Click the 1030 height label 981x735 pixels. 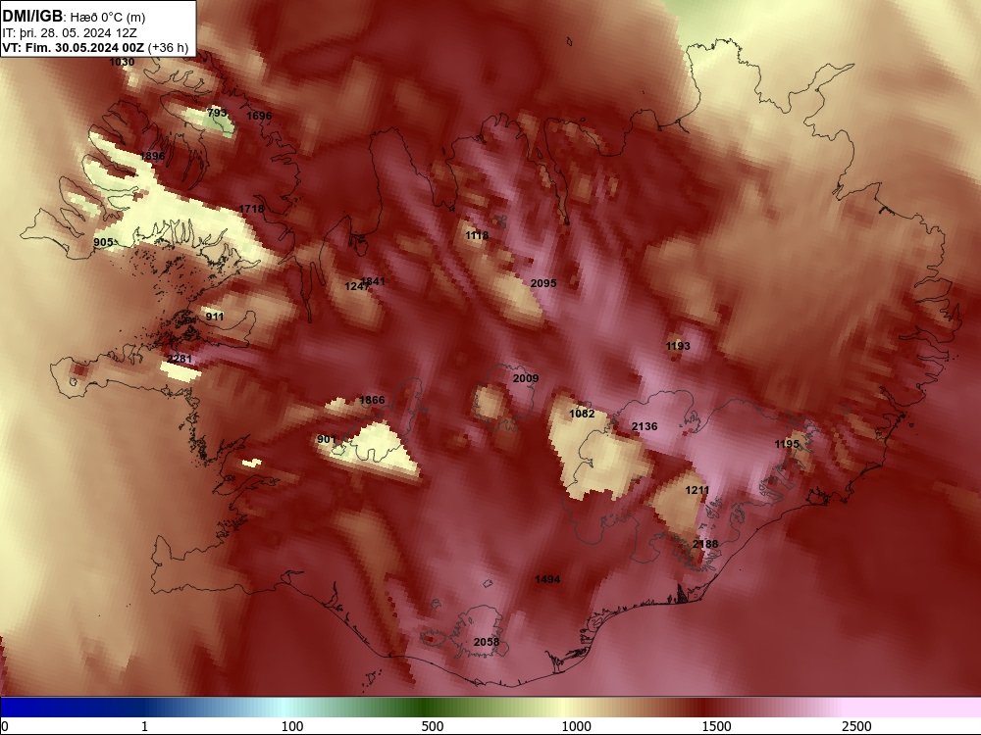pyautogui.click(x=122, y=62)
